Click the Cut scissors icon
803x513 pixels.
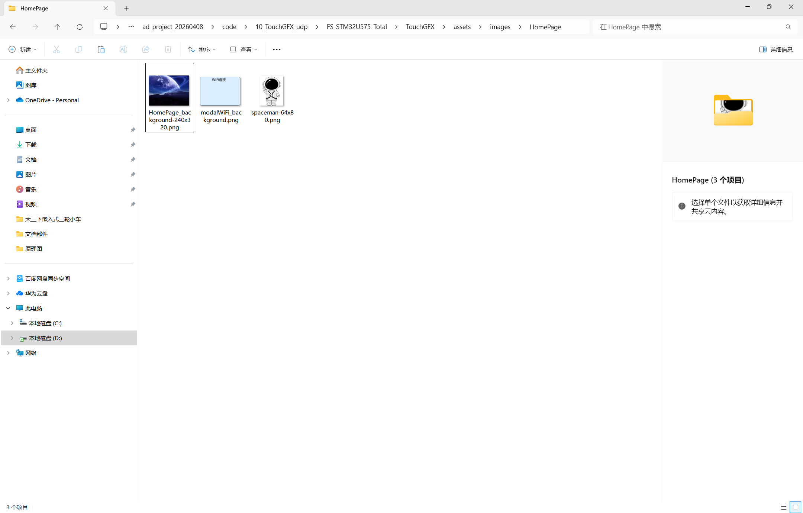tap(57, 49)
